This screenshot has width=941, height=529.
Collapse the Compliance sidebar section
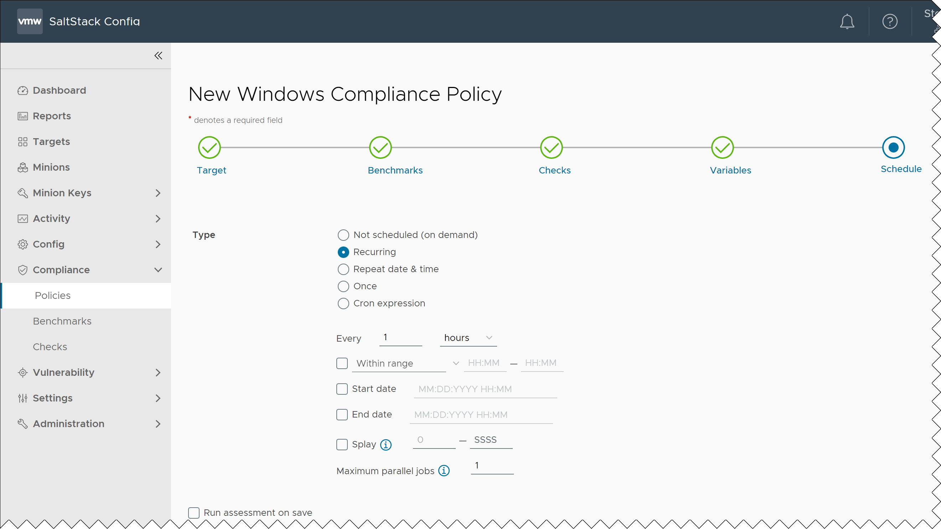click(158, 270)
